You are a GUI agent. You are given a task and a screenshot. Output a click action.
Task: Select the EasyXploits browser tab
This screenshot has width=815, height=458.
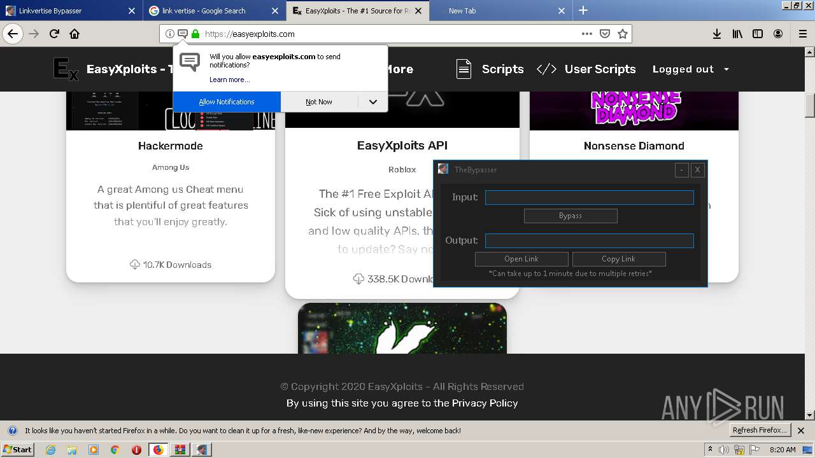click(x=358, y=11)
